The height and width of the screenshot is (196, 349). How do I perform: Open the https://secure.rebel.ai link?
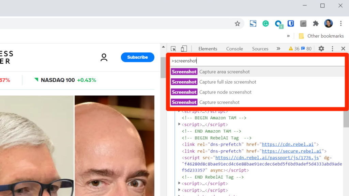[292, 151]
